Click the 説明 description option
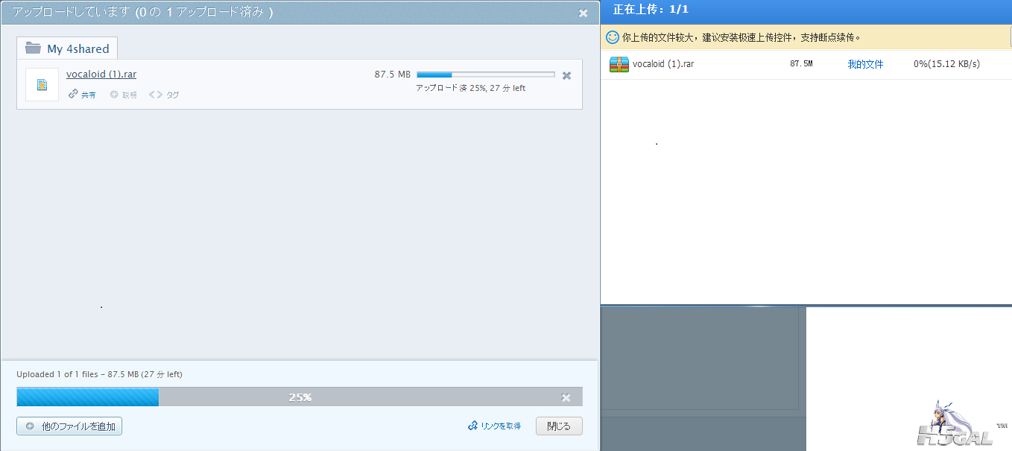 pos(130,95)
